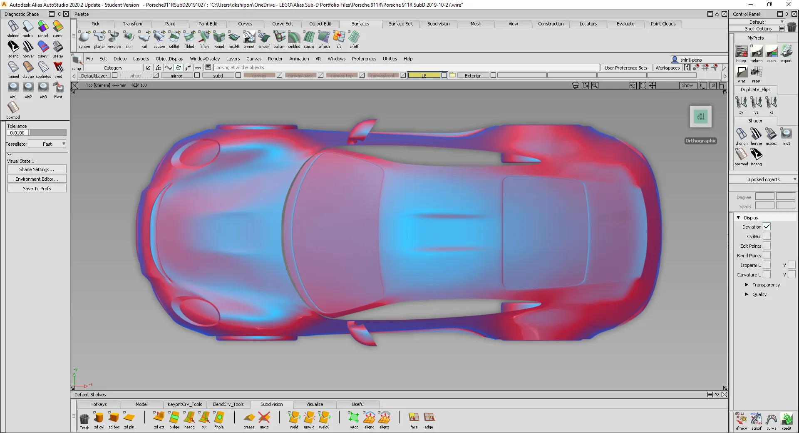The image size is (799, 433).
Task: Collapse the Display section
Action: (739, 217)
